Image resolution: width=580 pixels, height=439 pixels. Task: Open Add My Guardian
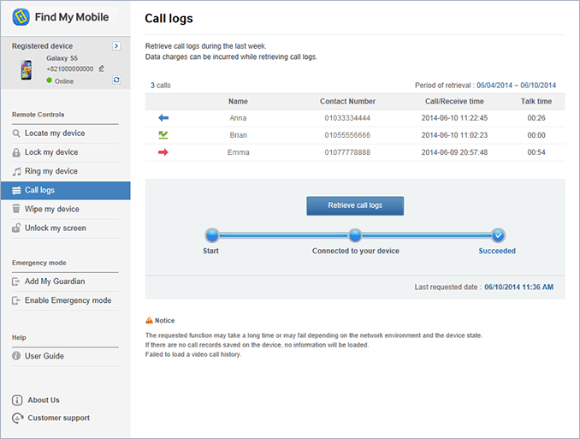point(55,282)
